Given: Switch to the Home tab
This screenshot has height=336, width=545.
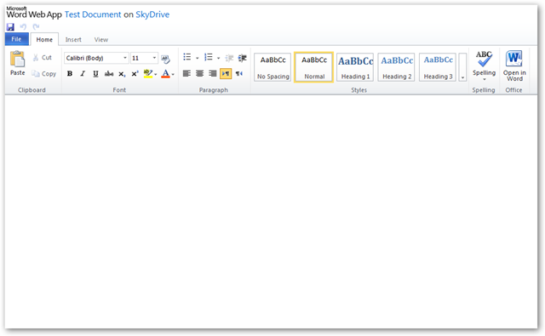Looking at the screenshot, I should pos(44,40).
